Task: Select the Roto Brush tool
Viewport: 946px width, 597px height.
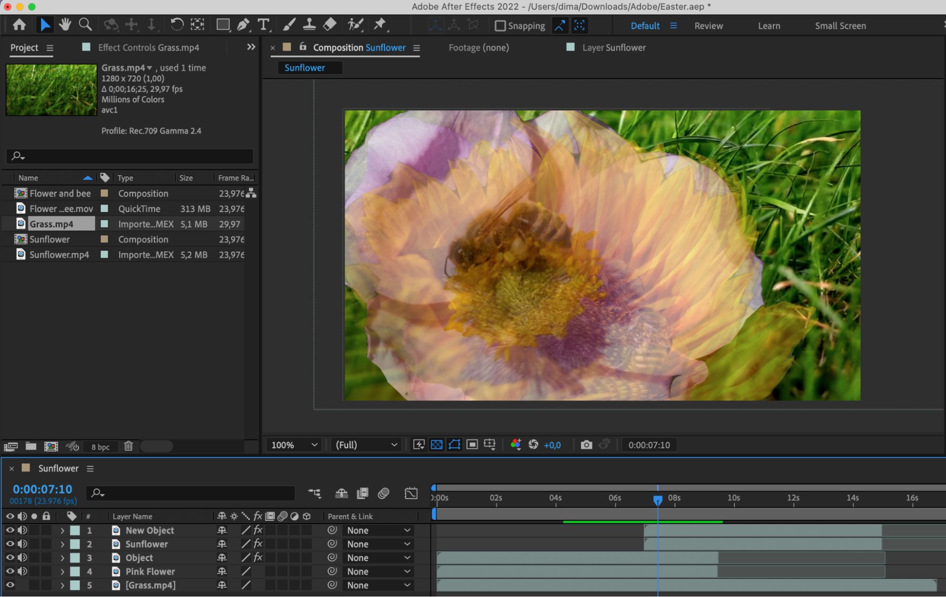Action: click(x=355, y=25)
